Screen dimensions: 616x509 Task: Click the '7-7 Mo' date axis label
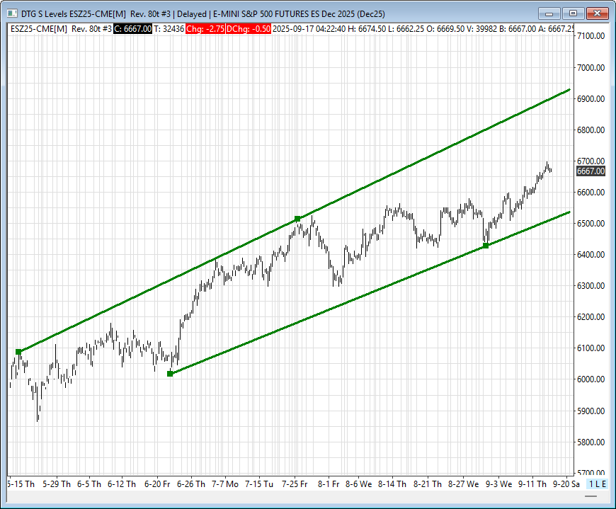225,484
